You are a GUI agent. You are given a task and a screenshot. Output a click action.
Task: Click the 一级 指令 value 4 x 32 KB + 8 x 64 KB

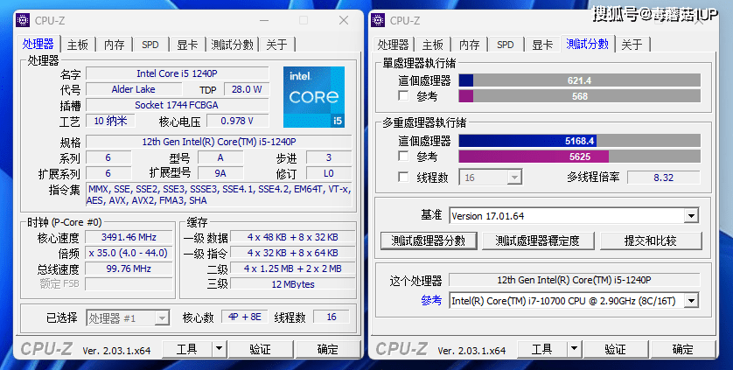[x=293, y=253]
